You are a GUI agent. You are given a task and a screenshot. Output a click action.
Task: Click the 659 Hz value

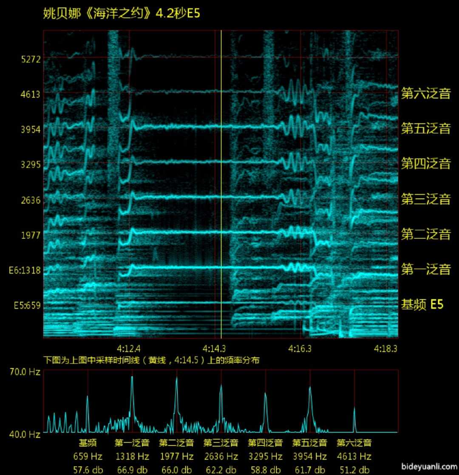click(88, 457)
